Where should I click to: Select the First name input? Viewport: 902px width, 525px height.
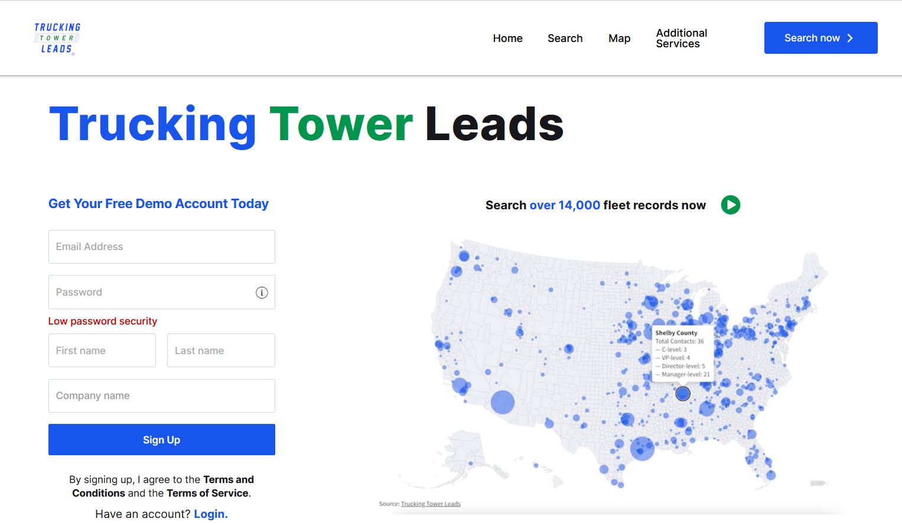coord(102,351)
